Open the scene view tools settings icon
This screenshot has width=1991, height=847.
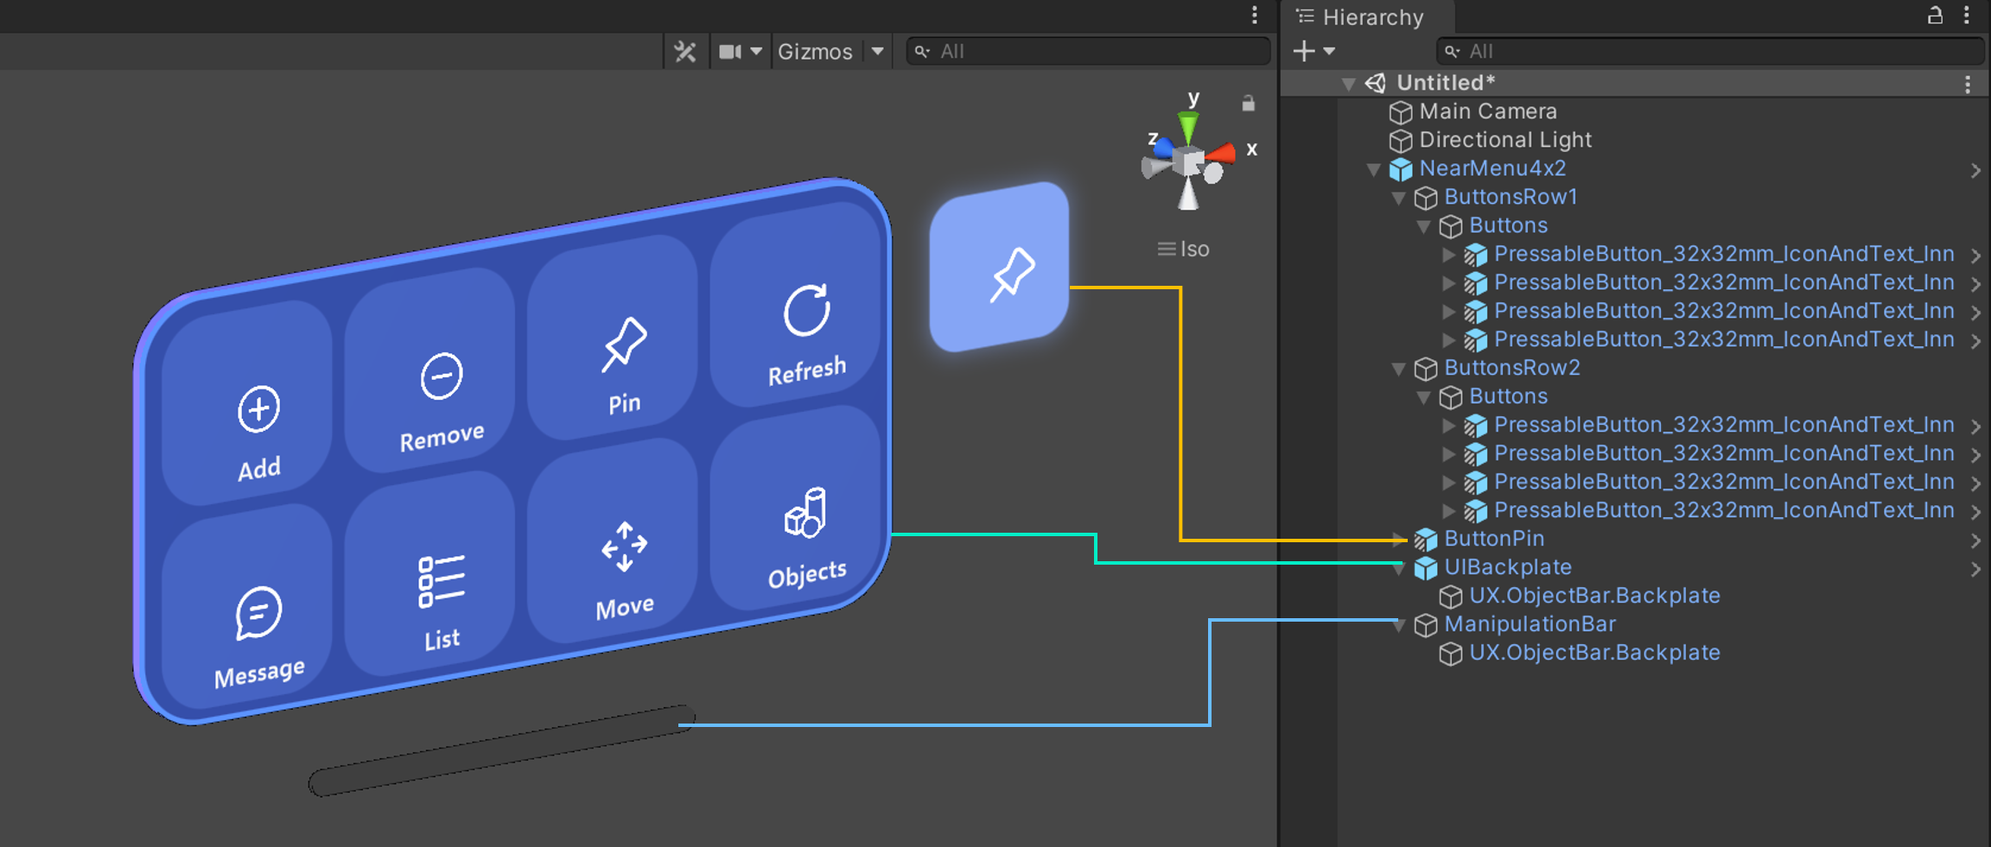[x=685, y=52]
